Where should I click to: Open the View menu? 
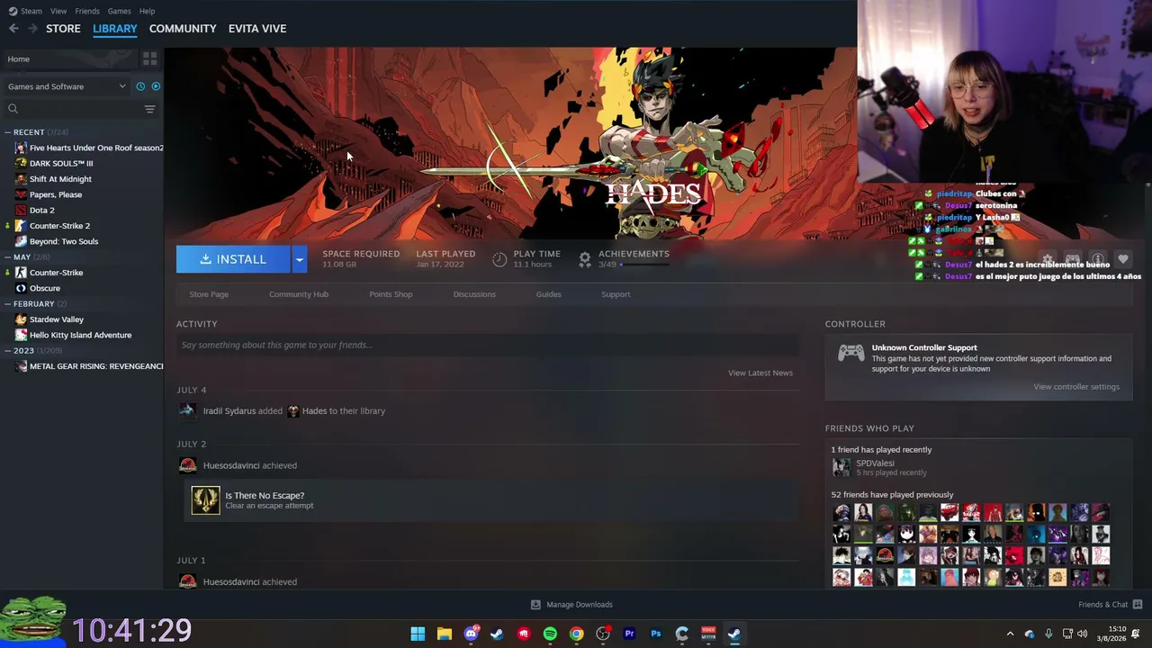coord(58,11)
